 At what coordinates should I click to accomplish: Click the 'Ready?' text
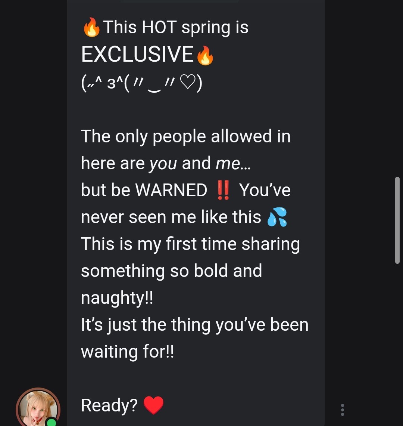(109, 405)
